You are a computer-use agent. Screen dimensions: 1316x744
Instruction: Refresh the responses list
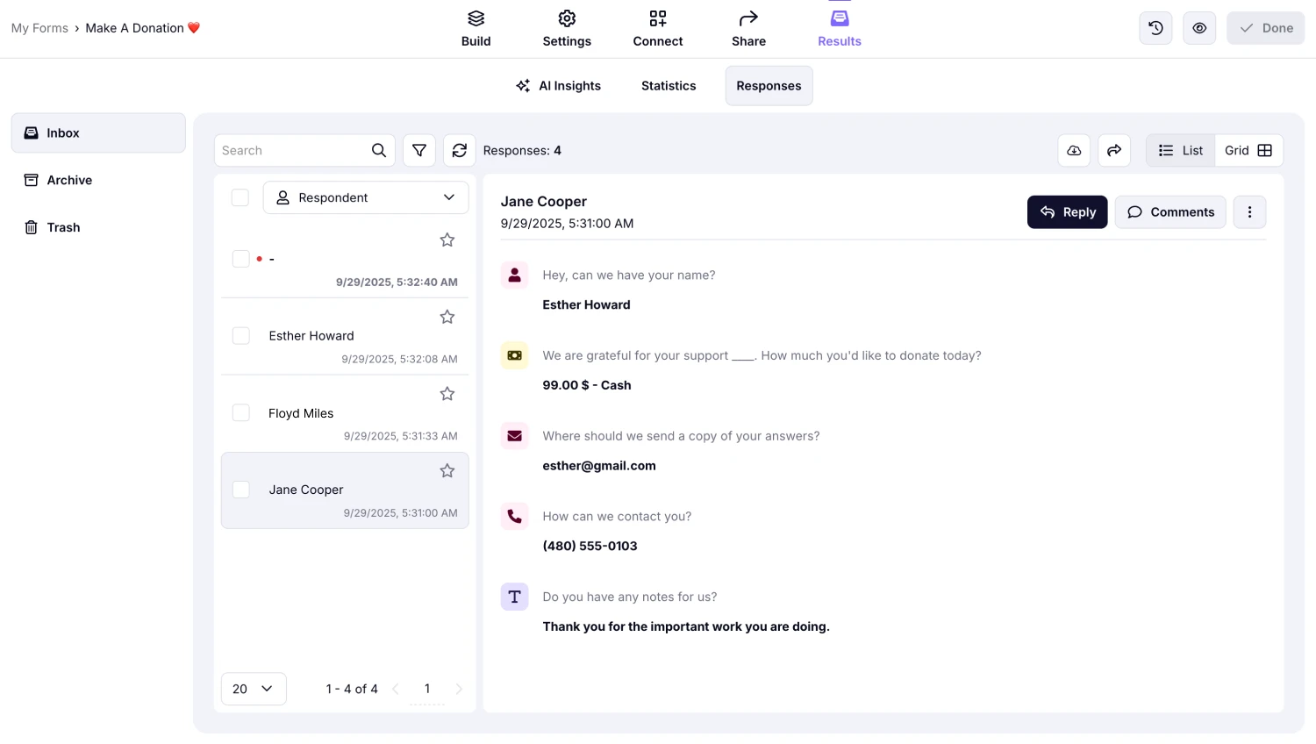(x=459, y=151)
